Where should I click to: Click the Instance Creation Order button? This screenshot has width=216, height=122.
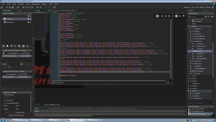click(16, 115)
